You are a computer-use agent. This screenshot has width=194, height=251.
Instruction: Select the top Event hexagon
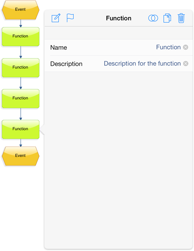point(20,10)
